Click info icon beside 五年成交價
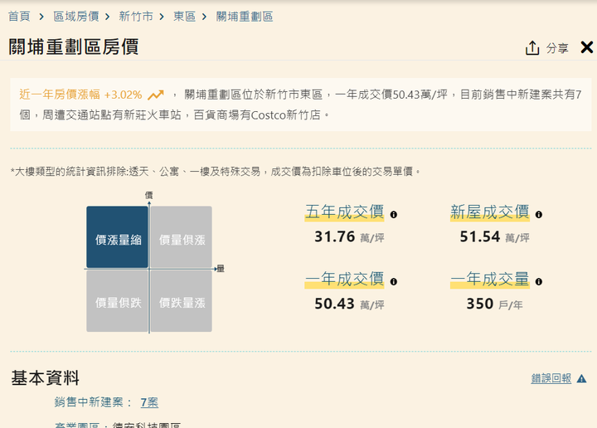The height and width of the screenshot is (428, 597). (394, 215)
